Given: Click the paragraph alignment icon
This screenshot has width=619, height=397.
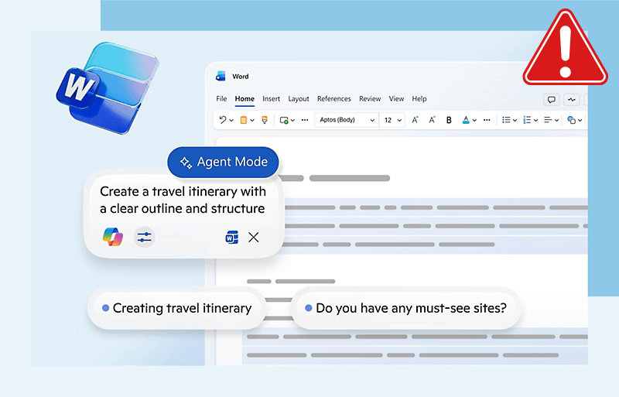Looking at the screenshot, I should pos(548,120).
